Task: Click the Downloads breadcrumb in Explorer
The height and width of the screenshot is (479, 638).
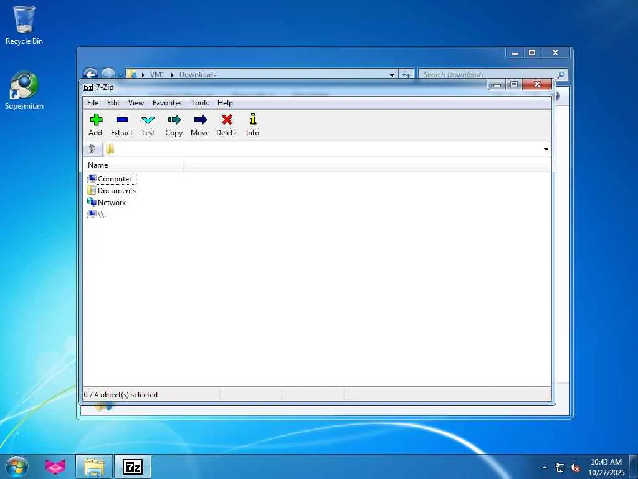Action: 198,75
